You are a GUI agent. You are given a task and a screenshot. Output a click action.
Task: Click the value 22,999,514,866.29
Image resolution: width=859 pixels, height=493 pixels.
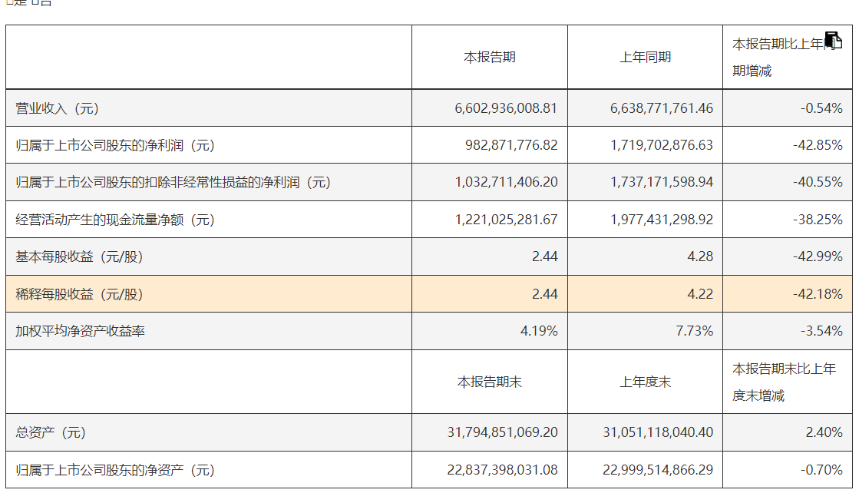pos(659,470)
